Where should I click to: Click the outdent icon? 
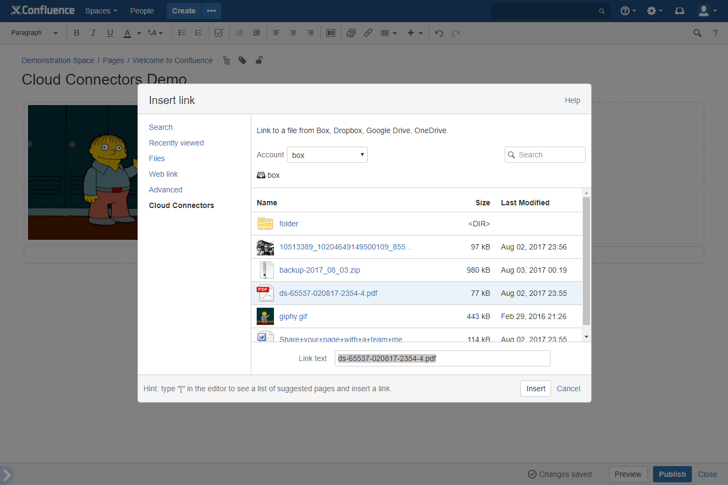click(x=239, y=33)
